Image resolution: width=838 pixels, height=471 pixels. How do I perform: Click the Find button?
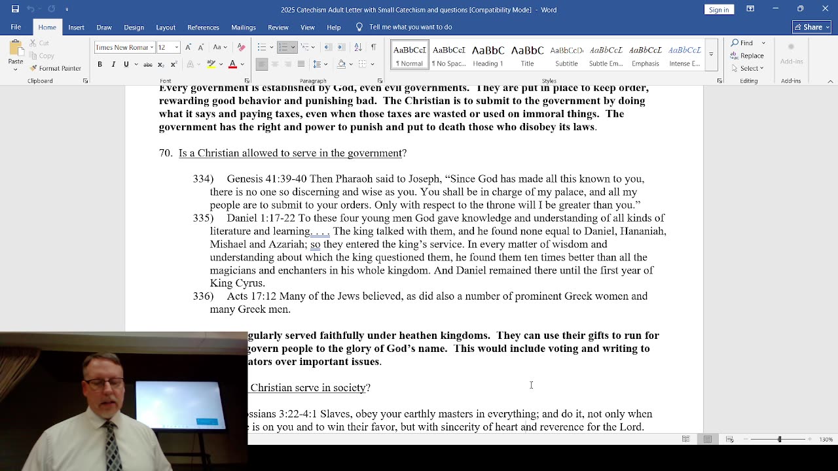click(x=742, y=43)
